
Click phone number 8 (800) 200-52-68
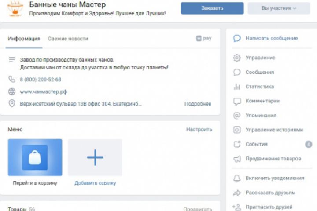[x=41, y=80]
